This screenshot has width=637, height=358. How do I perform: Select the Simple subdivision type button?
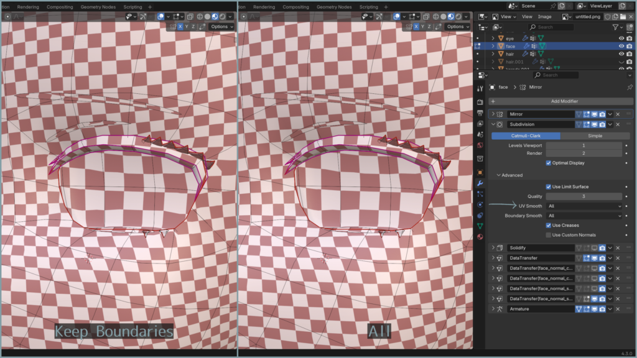(594, 135)
